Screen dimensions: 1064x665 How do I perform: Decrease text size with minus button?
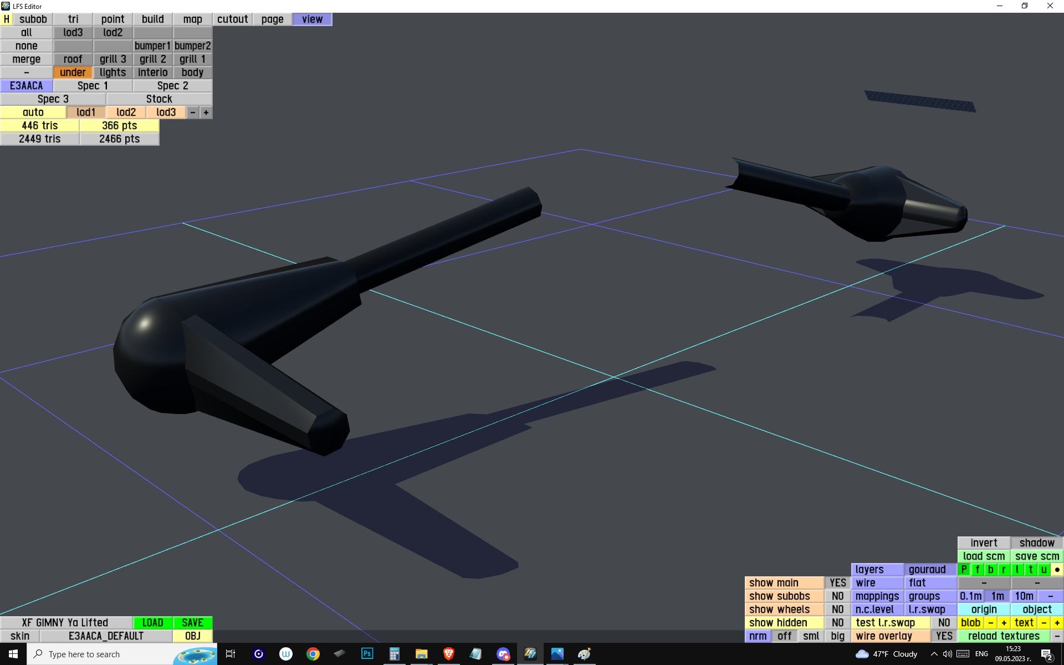point(1043,622)
